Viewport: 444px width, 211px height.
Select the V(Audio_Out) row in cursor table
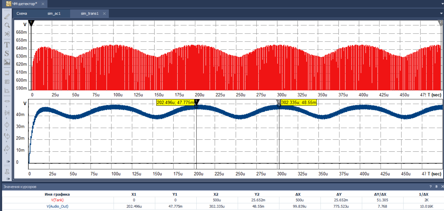point(57,206)
